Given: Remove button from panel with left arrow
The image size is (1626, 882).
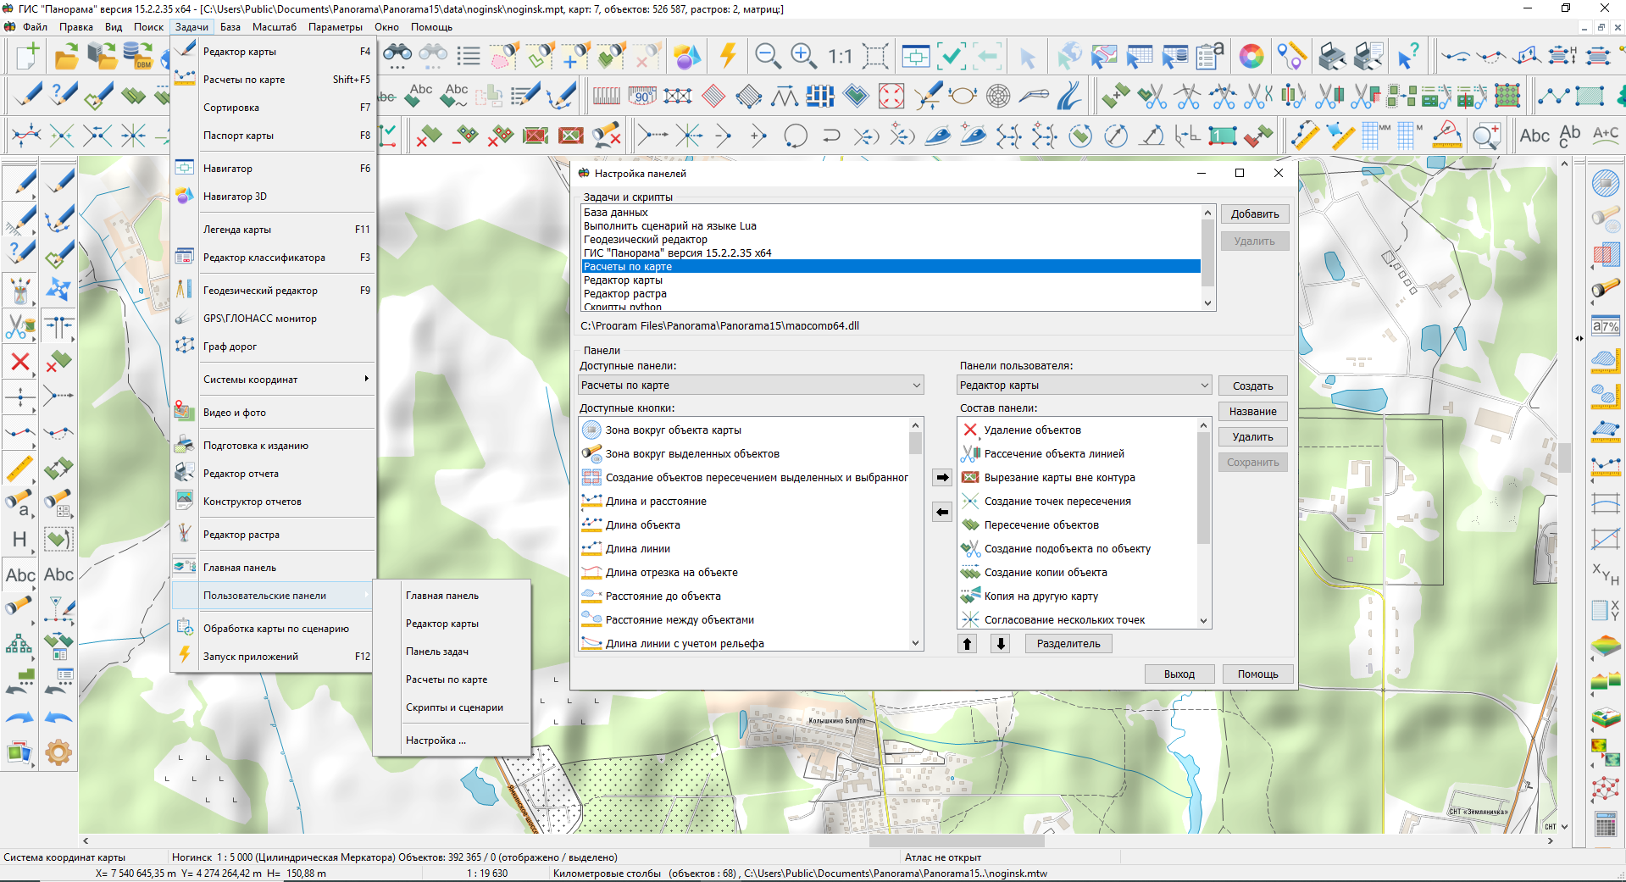Looking at the screenshot, I should [942, 512].
